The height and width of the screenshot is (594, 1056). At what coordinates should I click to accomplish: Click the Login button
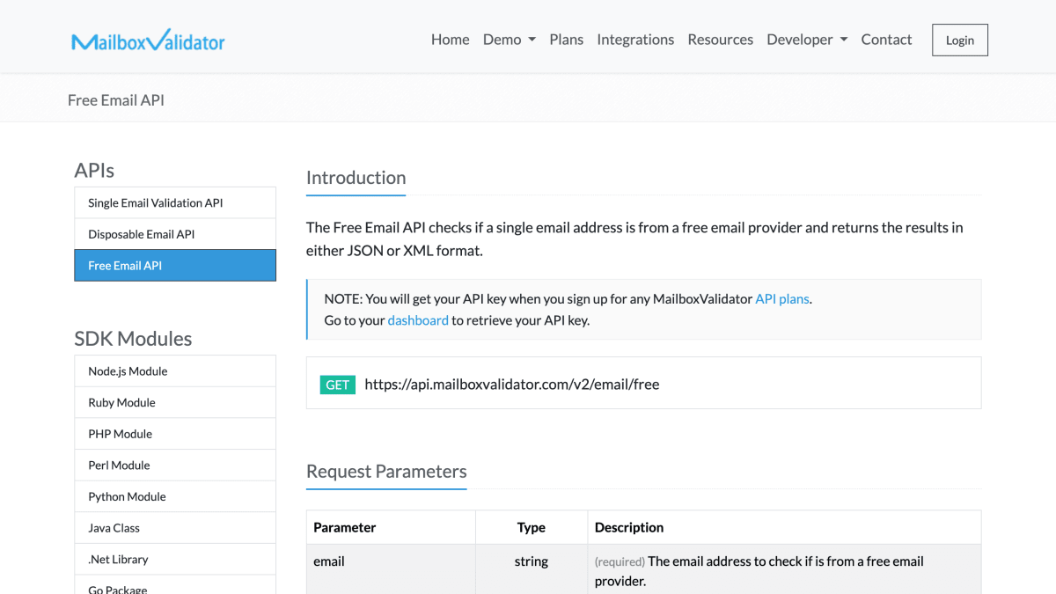pyautogui.click(x=960, y=40)
